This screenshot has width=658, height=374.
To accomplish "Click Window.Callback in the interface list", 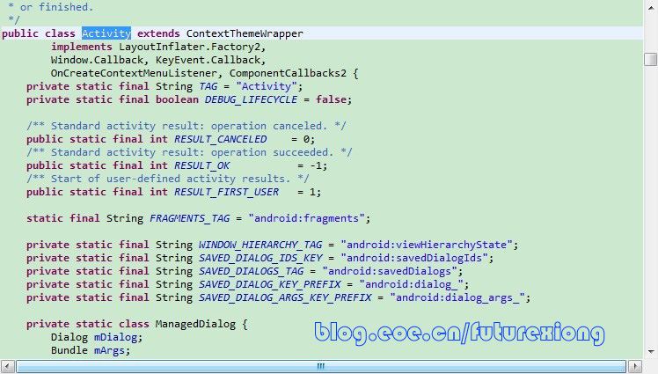I will pyautogui.click(x=97, y=60).
